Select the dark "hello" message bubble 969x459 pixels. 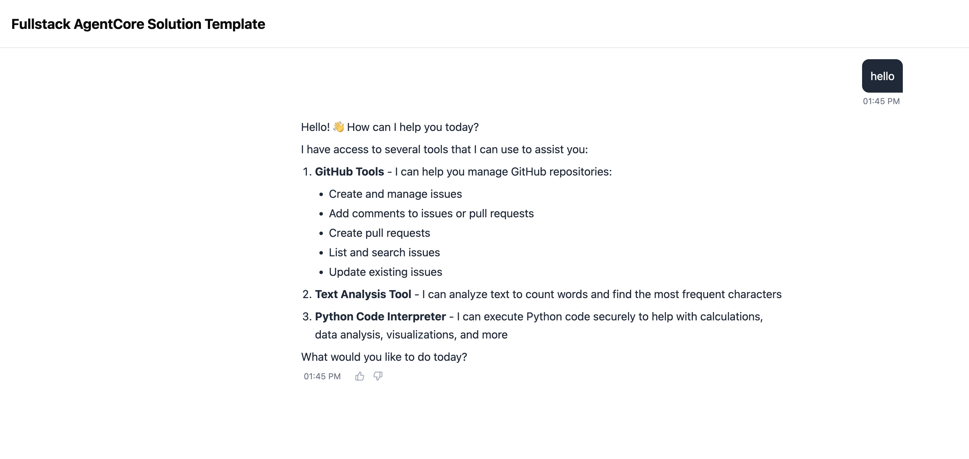882,76
